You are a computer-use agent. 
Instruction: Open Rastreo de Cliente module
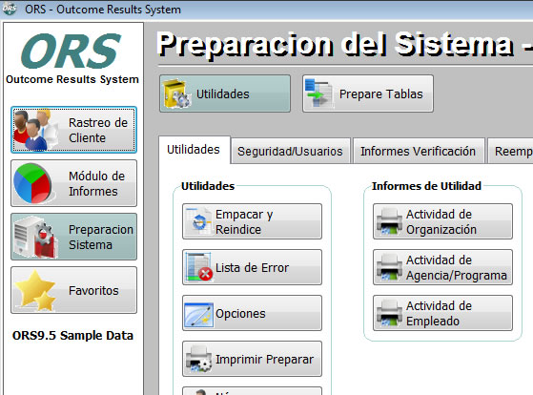coord(73,130)
